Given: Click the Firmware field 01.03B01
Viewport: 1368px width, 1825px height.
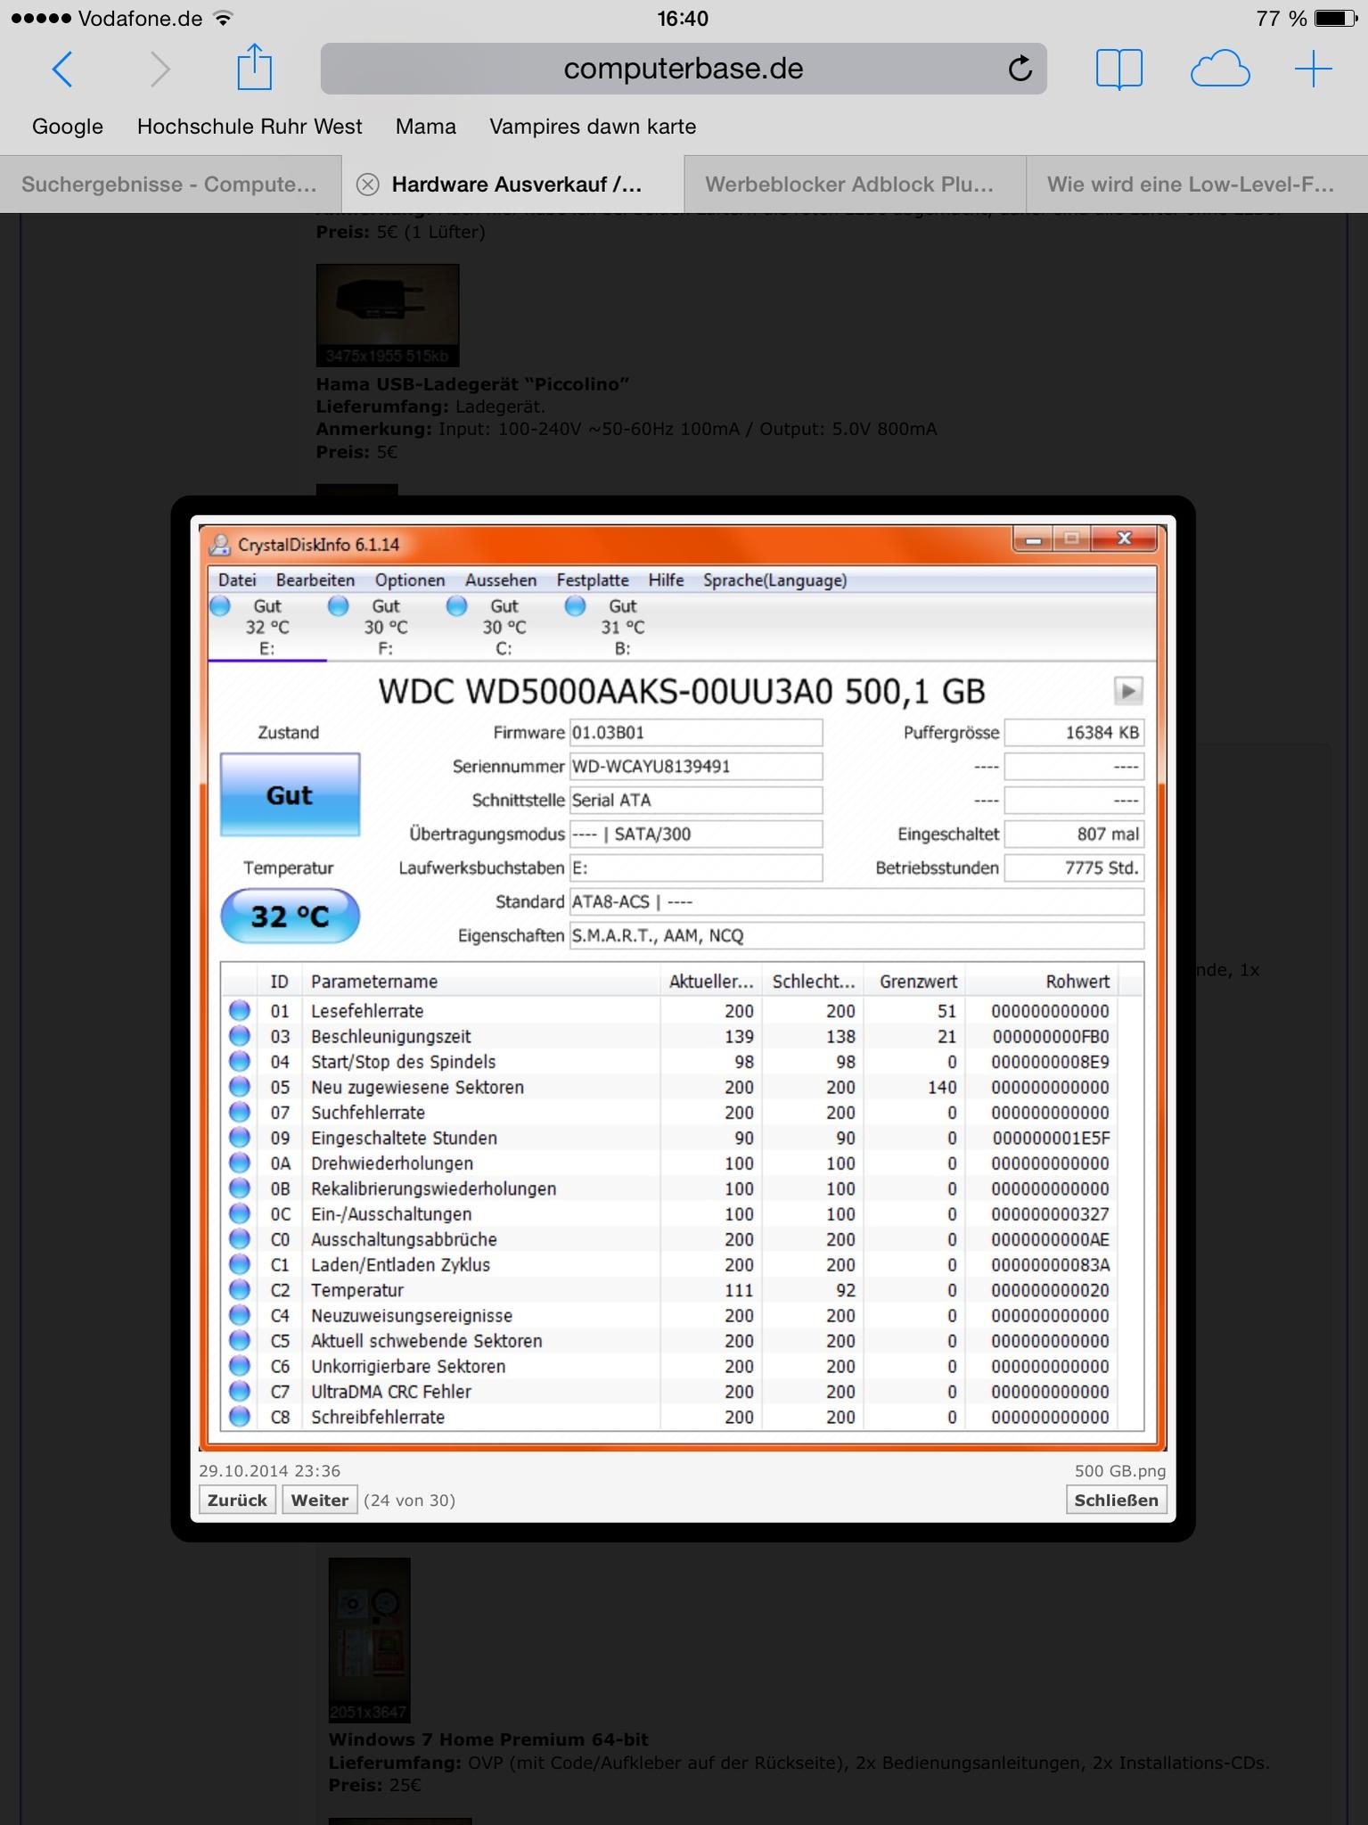Looking at the screenshot, I should click(695, 733).
